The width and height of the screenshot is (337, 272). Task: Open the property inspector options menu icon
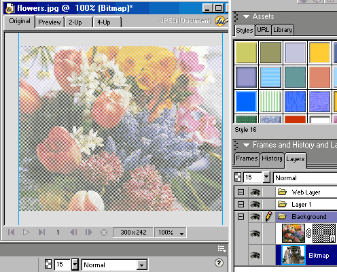(x=221, y=249)
